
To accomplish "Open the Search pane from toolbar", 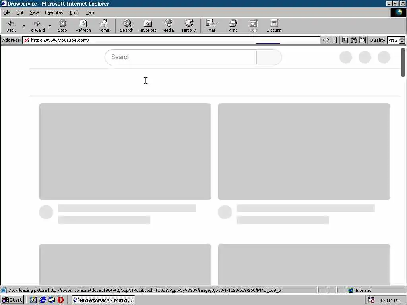I will [x=127, y=26].
